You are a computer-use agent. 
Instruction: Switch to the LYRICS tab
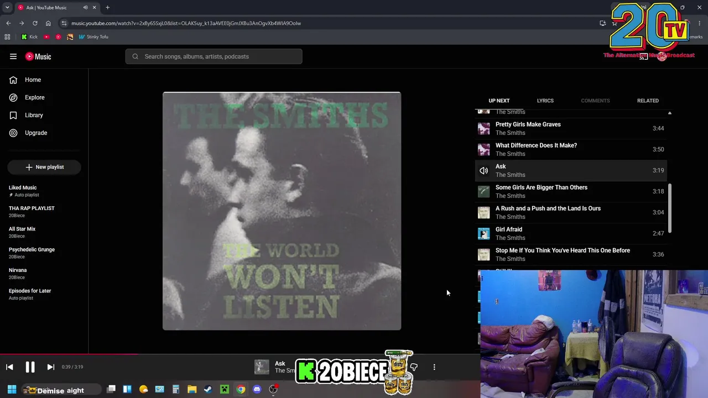pos(545,101)
